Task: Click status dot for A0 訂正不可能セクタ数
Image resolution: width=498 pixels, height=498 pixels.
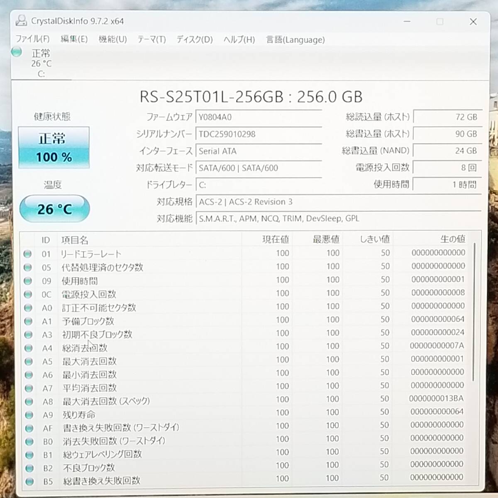Action: 28,308
